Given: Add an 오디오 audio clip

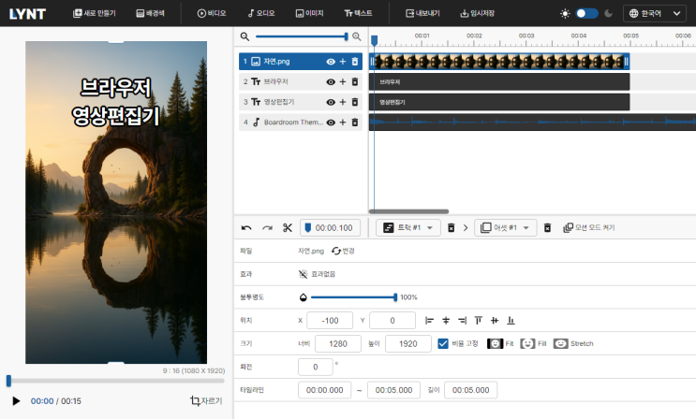Looking at the screenshot, I should tap(261, 13).
